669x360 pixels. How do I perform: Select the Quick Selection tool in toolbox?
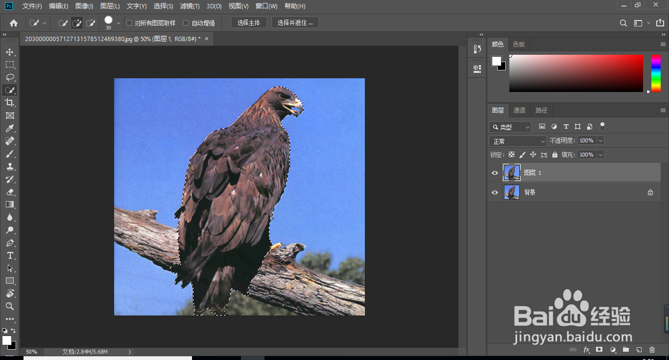click(10, 90)
